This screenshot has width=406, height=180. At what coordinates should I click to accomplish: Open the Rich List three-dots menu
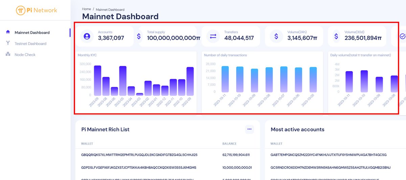tap(249, 129)
